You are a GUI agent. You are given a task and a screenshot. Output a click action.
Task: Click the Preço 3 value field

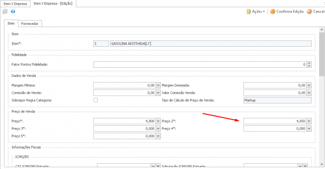coord(124,129)
